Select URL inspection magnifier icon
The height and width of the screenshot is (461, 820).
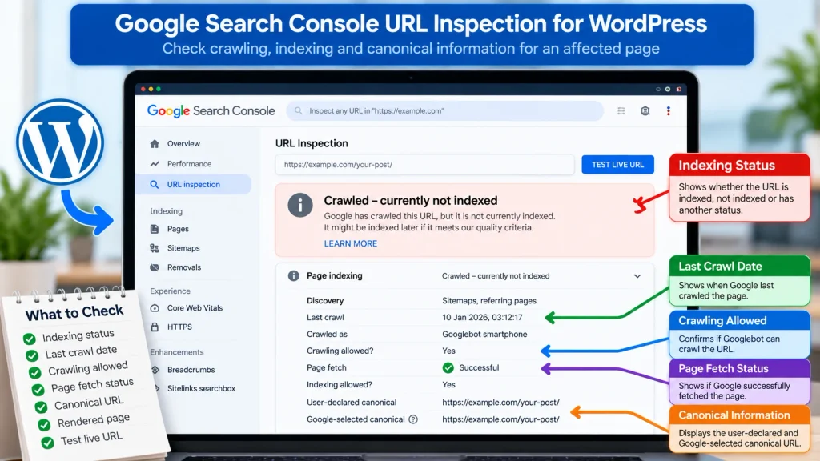[x=155, y=185]
